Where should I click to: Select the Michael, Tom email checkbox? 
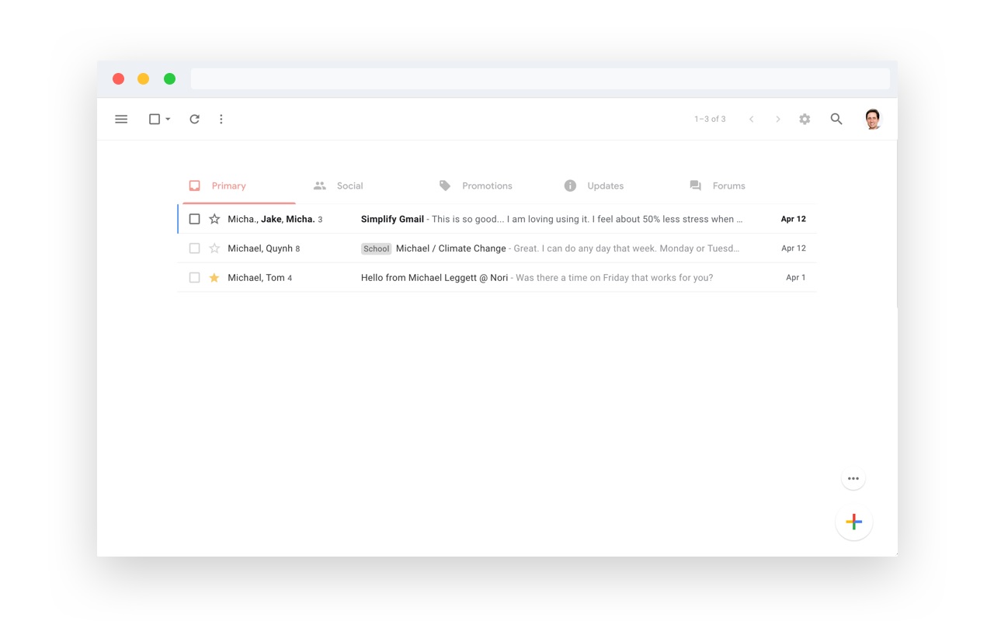[x=194, y=277]
